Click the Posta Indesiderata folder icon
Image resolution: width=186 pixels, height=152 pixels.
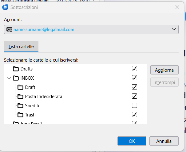(21, 97)
